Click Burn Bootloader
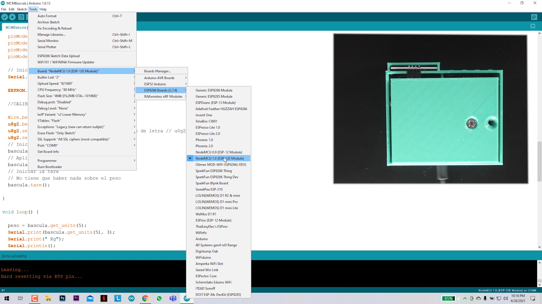542x304 pixels. 50,167
